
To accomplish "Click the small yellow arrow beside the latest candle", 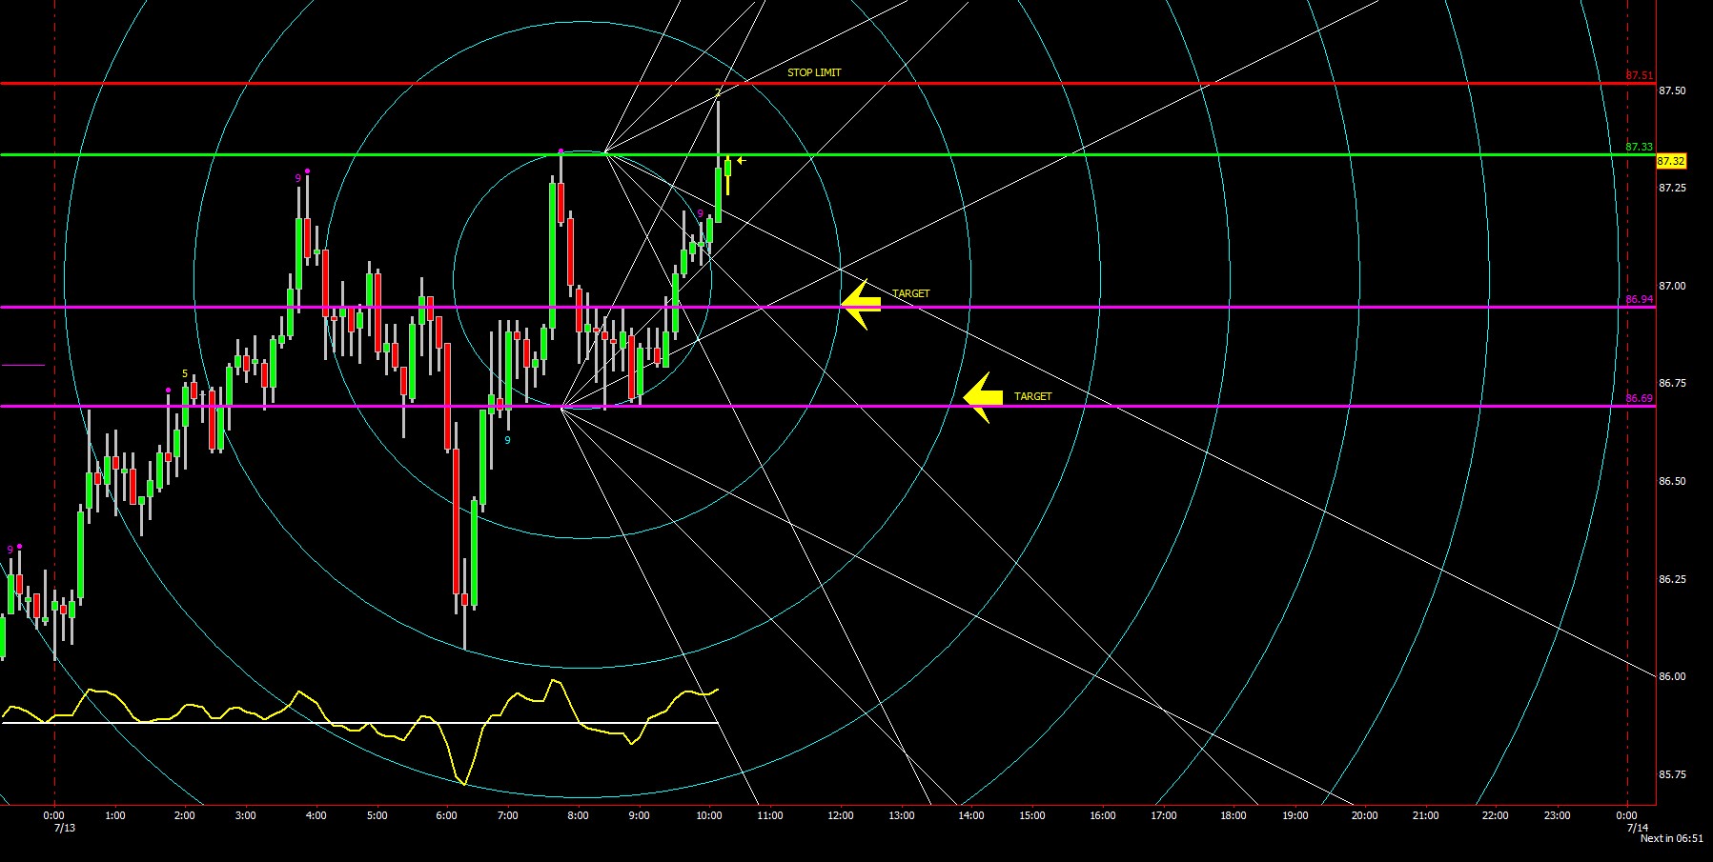I will (741, 160).
